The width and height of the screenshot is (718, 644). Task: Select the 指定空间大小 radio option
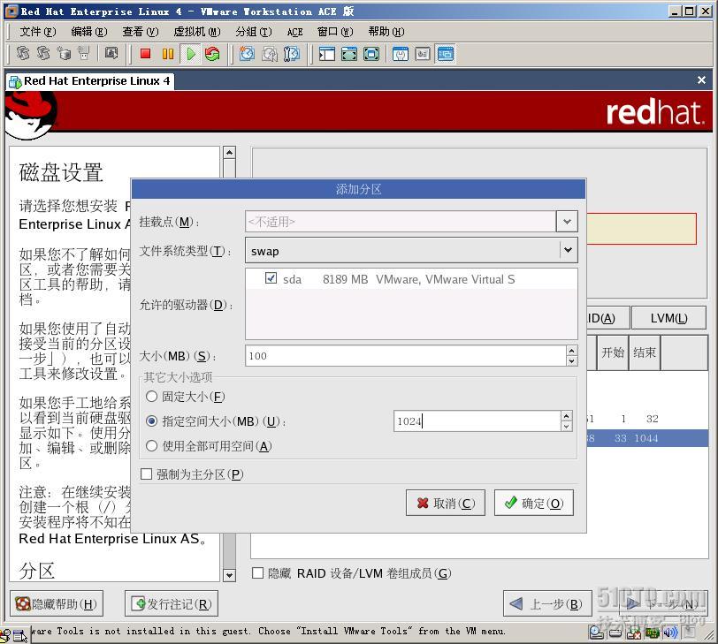coord(151,421)
